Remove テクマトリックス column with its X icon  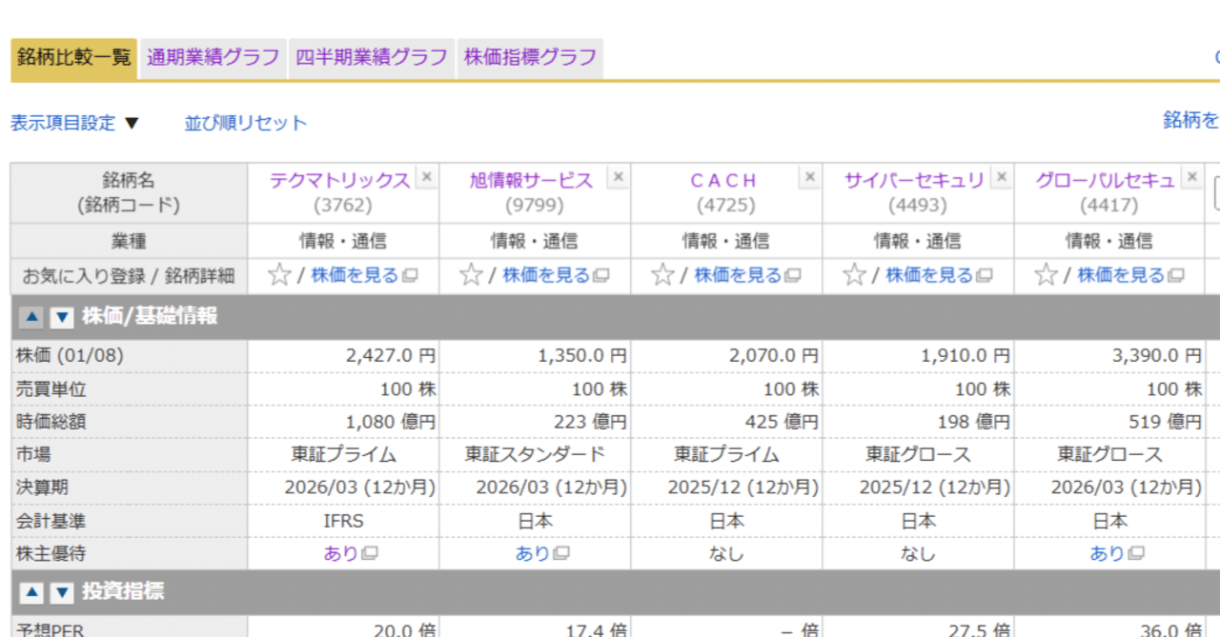(x=426, y=177)
